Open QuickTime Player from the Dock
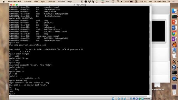The height and width of the screenshot is (100, 178). coord(174,79)
